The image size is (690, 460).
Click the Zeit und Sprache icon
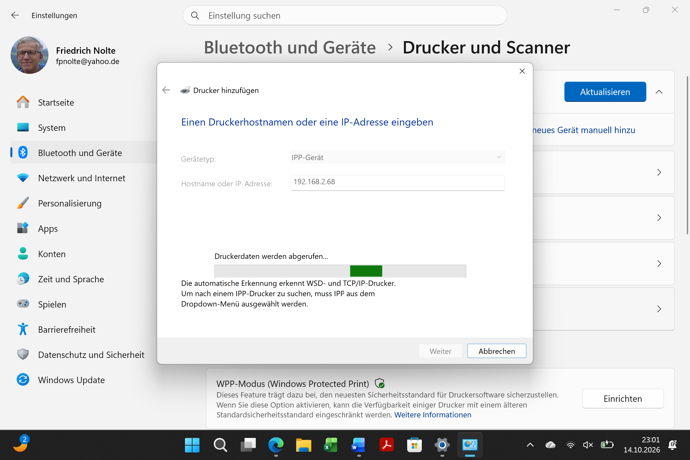point(23,279)
